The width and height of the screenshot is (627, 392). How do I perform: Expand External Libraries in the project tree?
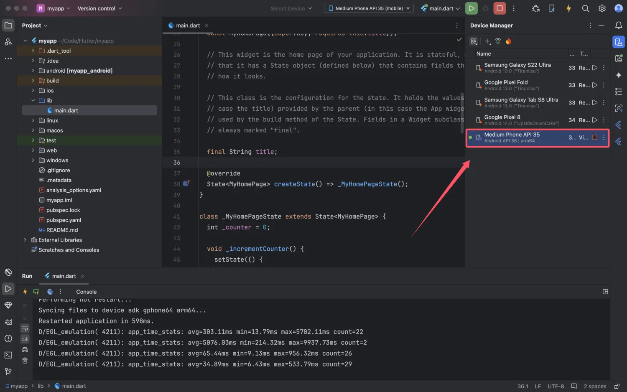(25, 240)
